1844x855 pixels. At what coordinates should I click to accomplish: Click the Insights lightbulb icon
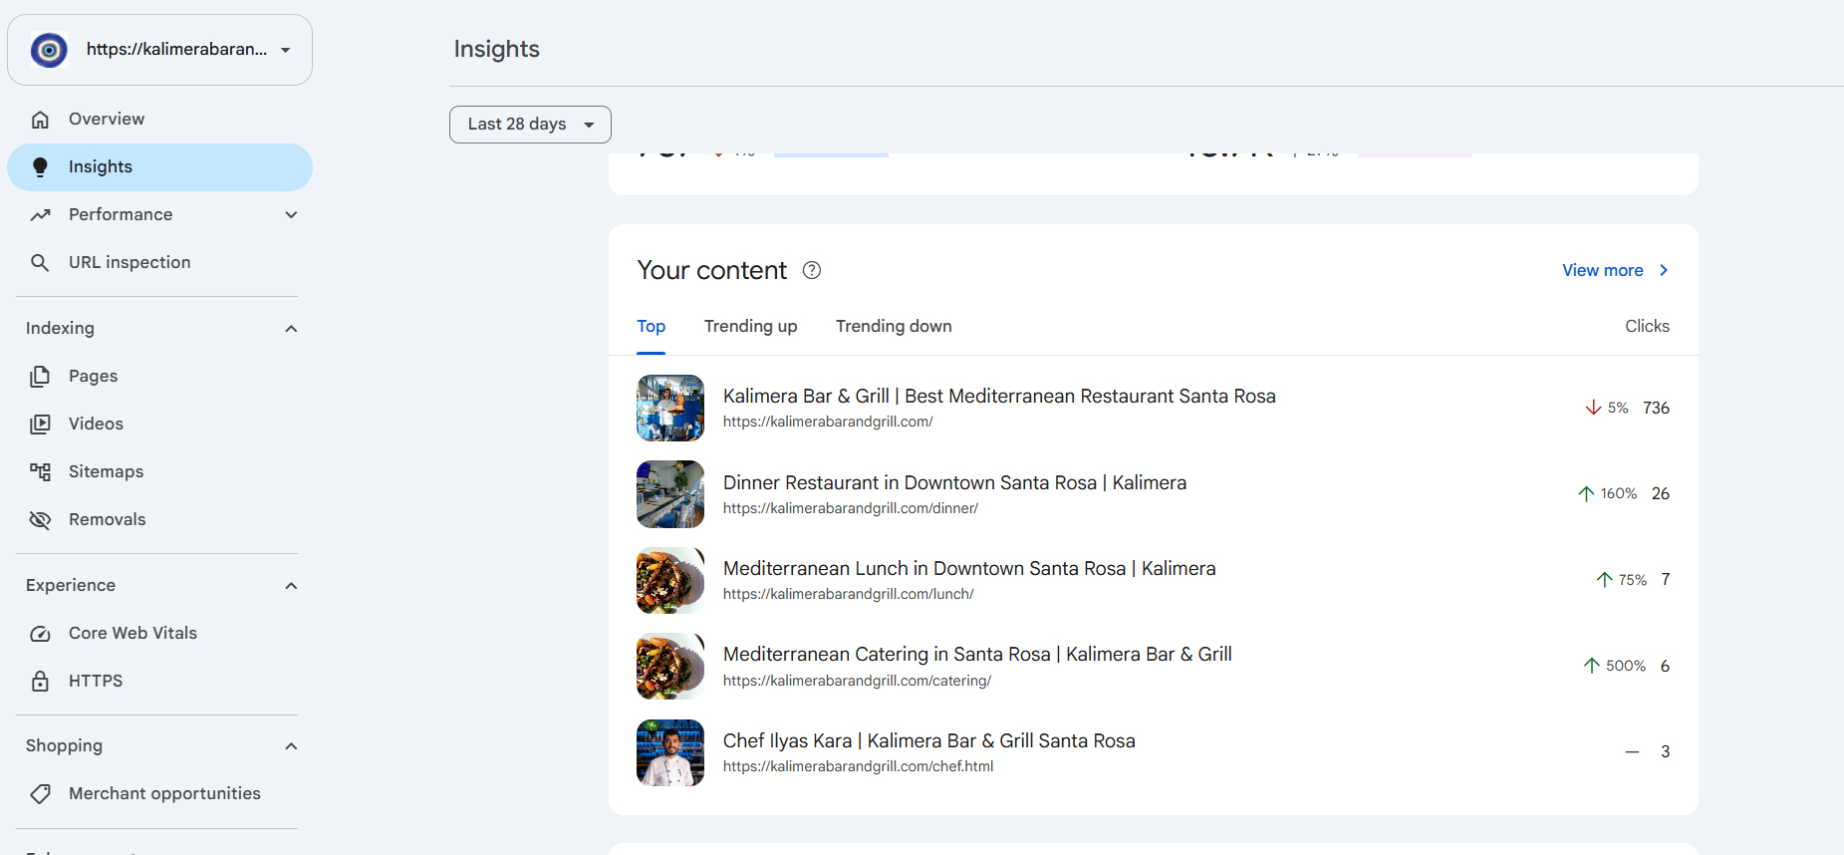tap(40, 167)
